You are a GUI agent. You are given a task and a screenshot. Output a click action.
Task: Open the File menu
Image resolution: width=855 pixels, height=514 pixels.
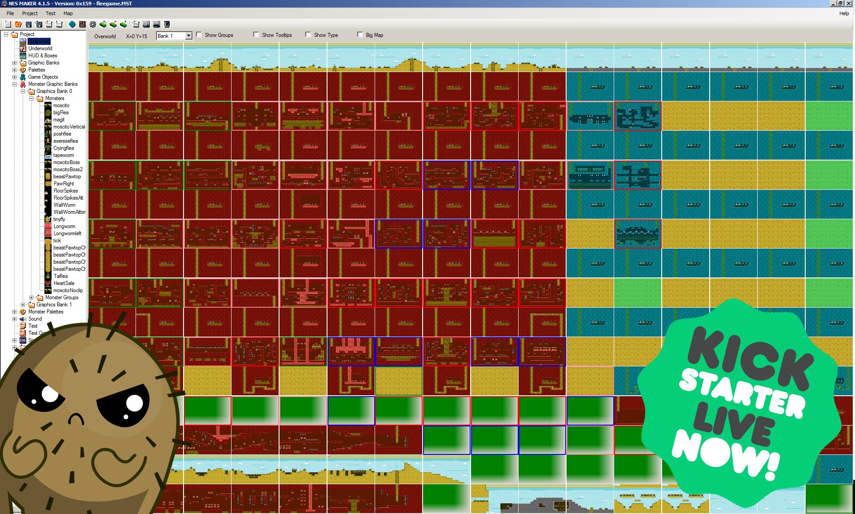(10, 13)
